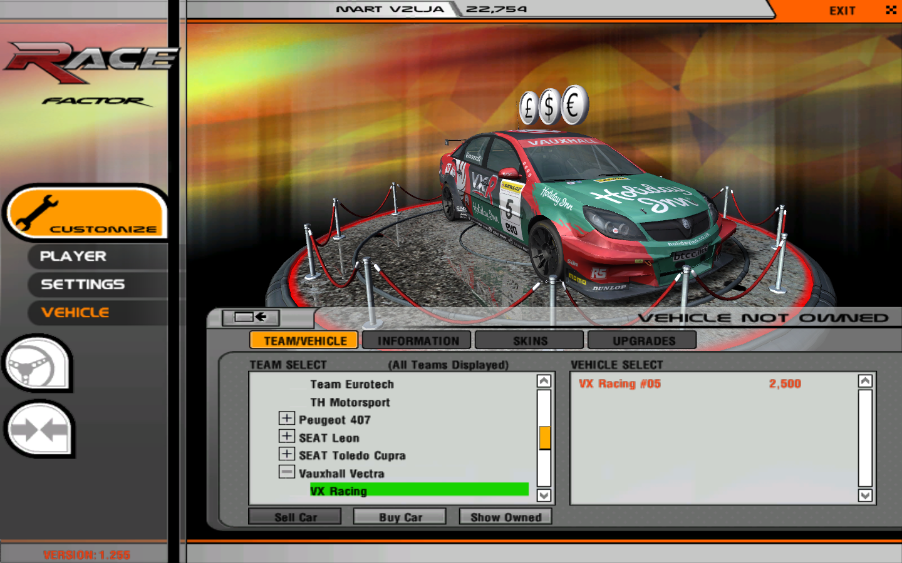Select the Player menu item
This screenshot has width=902, height=563.
[x=73, y=256]
